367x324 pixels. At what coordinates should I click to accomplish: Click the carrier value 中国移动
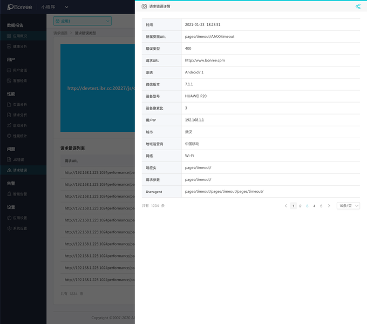click(x=192, y=144)
